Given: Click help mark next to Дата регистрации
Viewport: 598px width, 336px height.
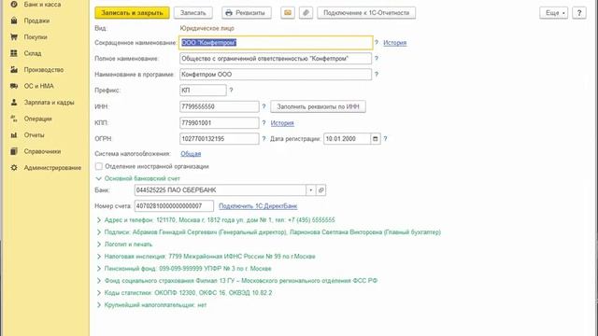Looking at the screenshot, I should [x=385, y=139].
